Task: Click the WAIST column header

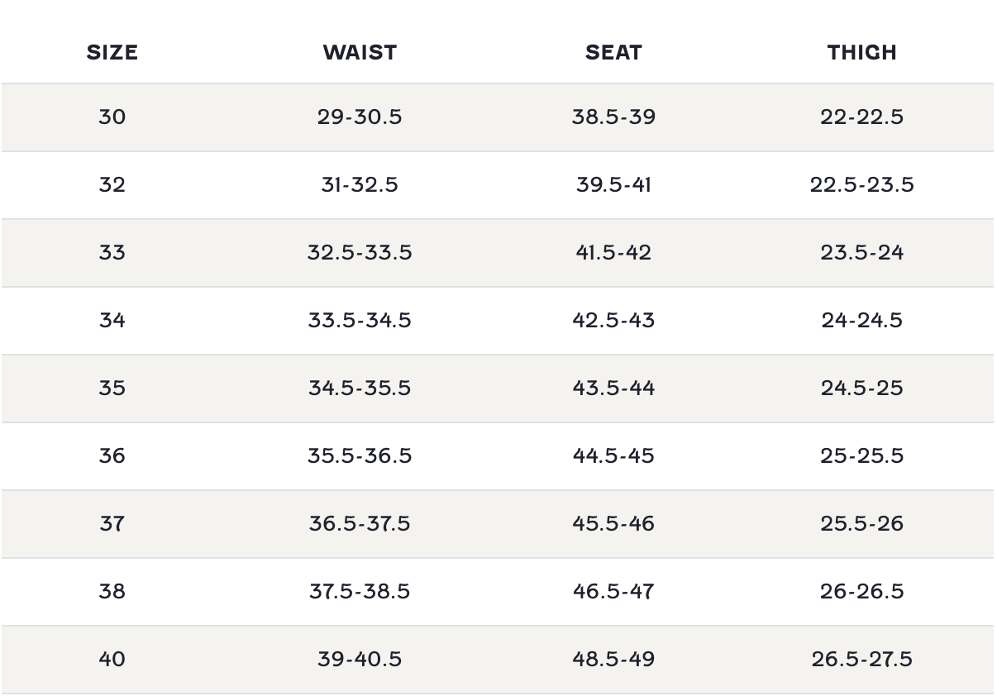Action: pos(360,52)
